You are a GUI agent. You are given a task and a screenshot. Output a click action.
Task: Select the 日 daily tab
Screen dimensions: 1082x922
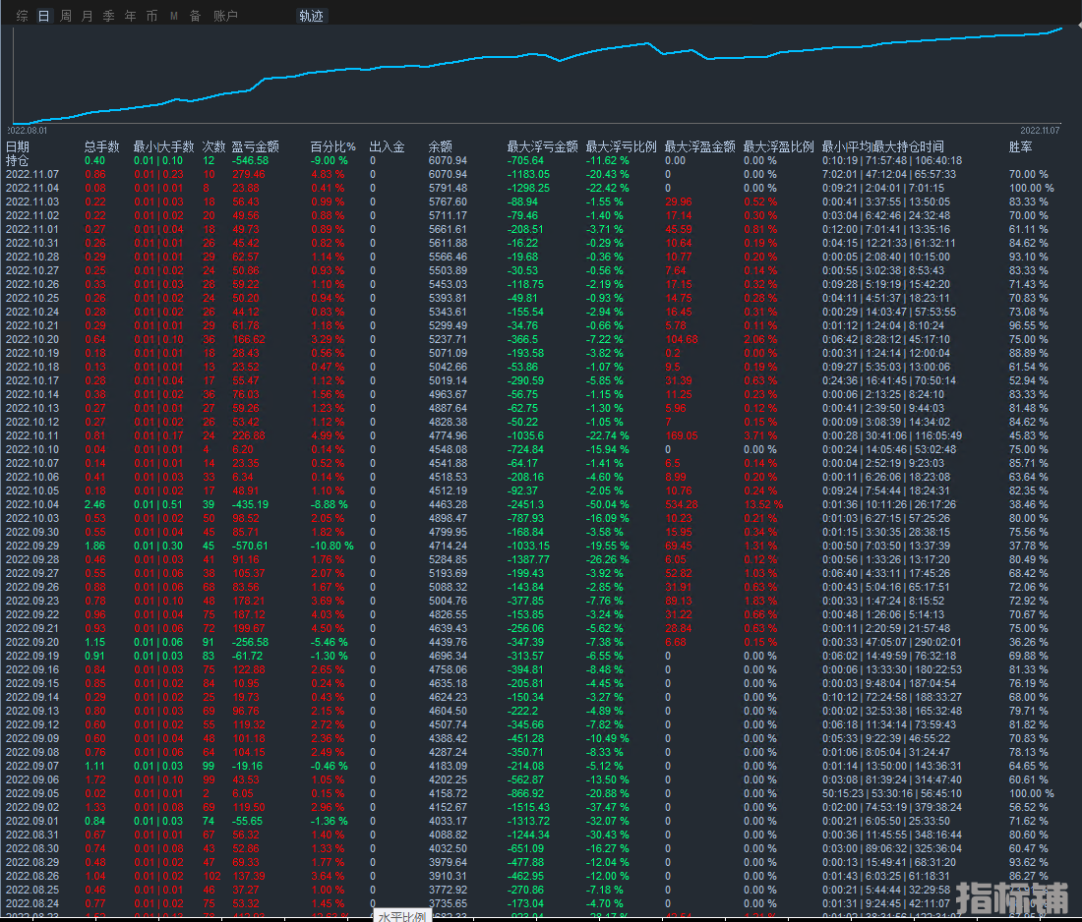pyautogui.click(x=43, y=16)
